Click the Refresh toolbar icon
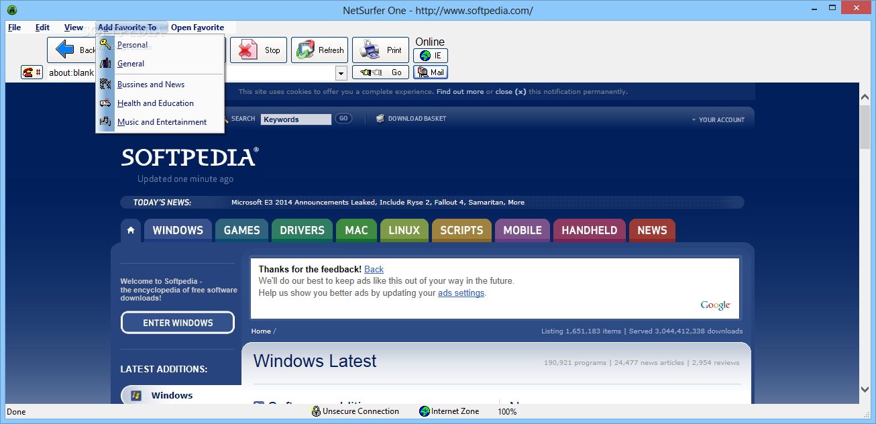Image resolution: width=876 pixels, height=424 pixels. 306,50
